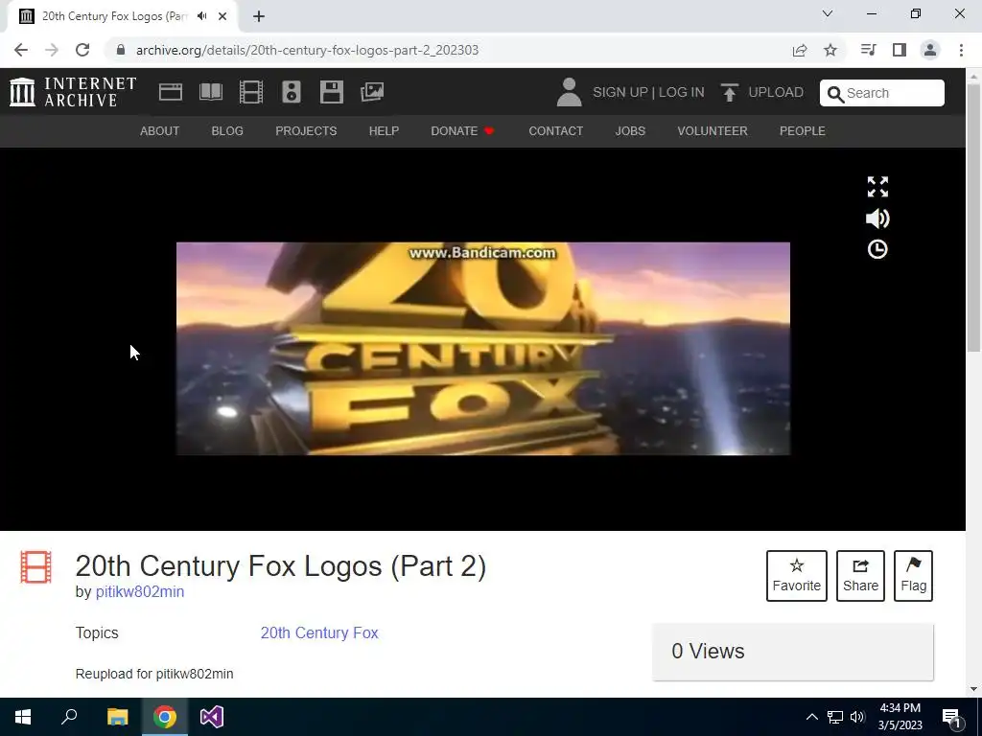The image size is (982, 736).
Task: Open the CONTACT menu item
Action: [x=556, y=130]
